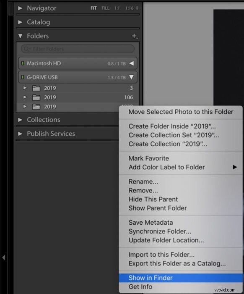Expand the Navigator panel triangle
This screenshot has height=294, width=244.
20,8
